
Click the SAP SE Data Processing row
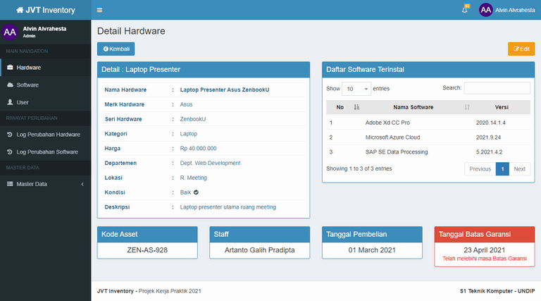tap(428, 152)
